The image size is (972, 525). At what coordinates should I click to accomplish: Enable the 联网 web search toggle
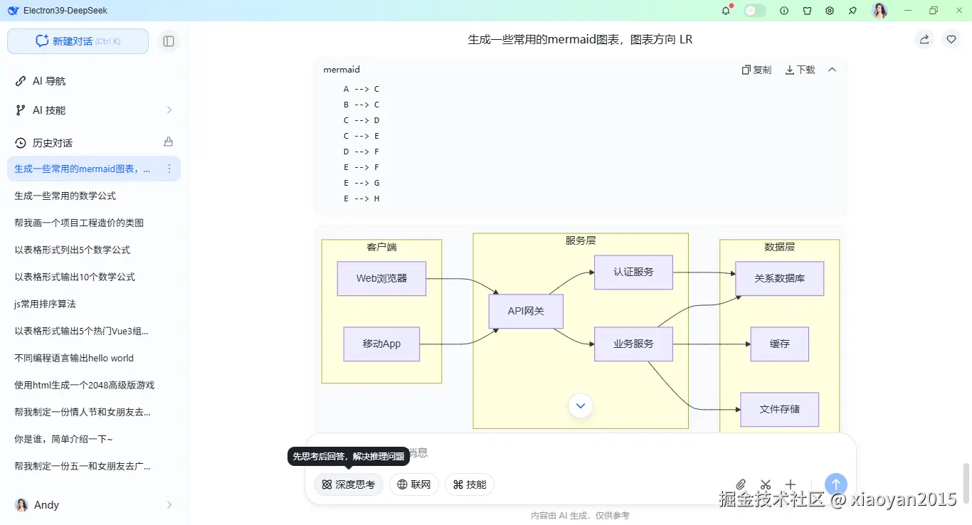pyautogui.click(x=413, y=484)
